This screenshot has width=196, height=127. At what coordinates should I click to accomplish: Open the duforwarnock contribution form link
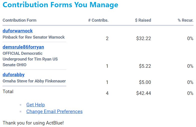[x=17, y=31]
